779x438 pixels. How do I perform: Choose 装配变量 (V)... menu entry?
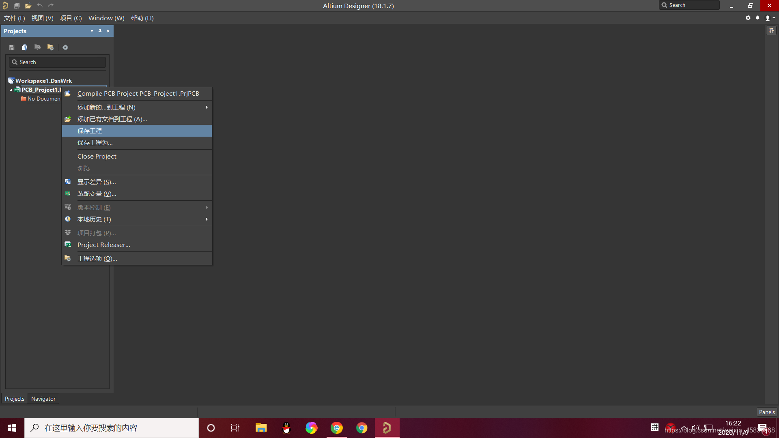coord(137,194)
